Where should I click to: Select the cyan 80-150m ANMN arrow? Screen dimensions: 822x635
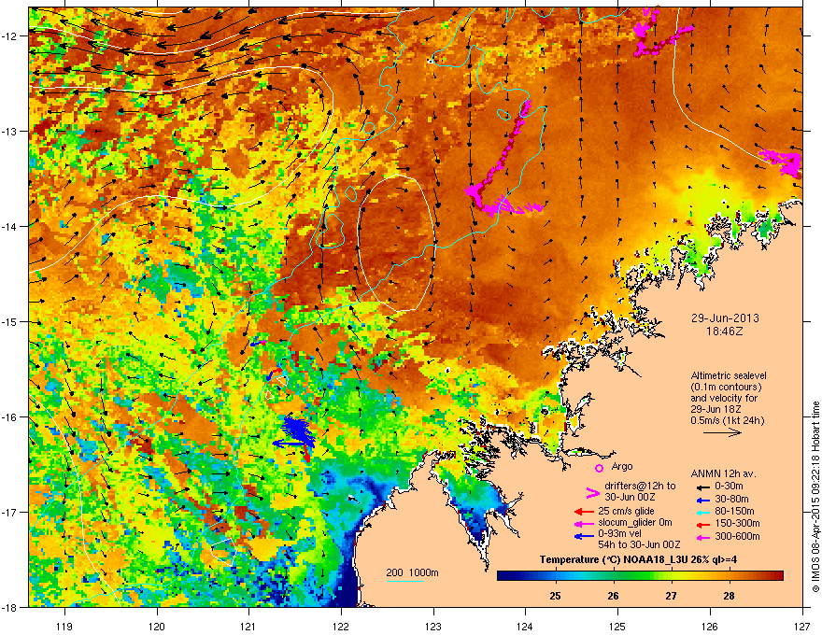pyautogui.click(x=702, y=512)
